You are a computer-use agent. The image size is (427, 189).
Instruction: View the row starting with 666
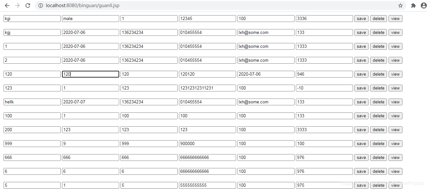pos(395,158)
